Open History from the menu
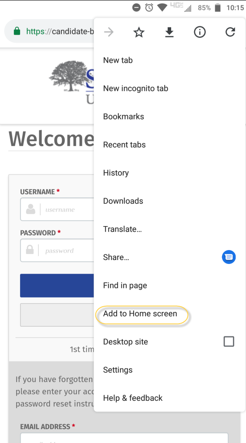The image size is (246, 443). [116, 172]
